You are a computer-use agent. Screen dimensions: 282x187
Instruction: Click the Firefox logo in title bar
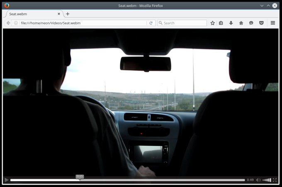pyautogui.click(x=7, y=5)
